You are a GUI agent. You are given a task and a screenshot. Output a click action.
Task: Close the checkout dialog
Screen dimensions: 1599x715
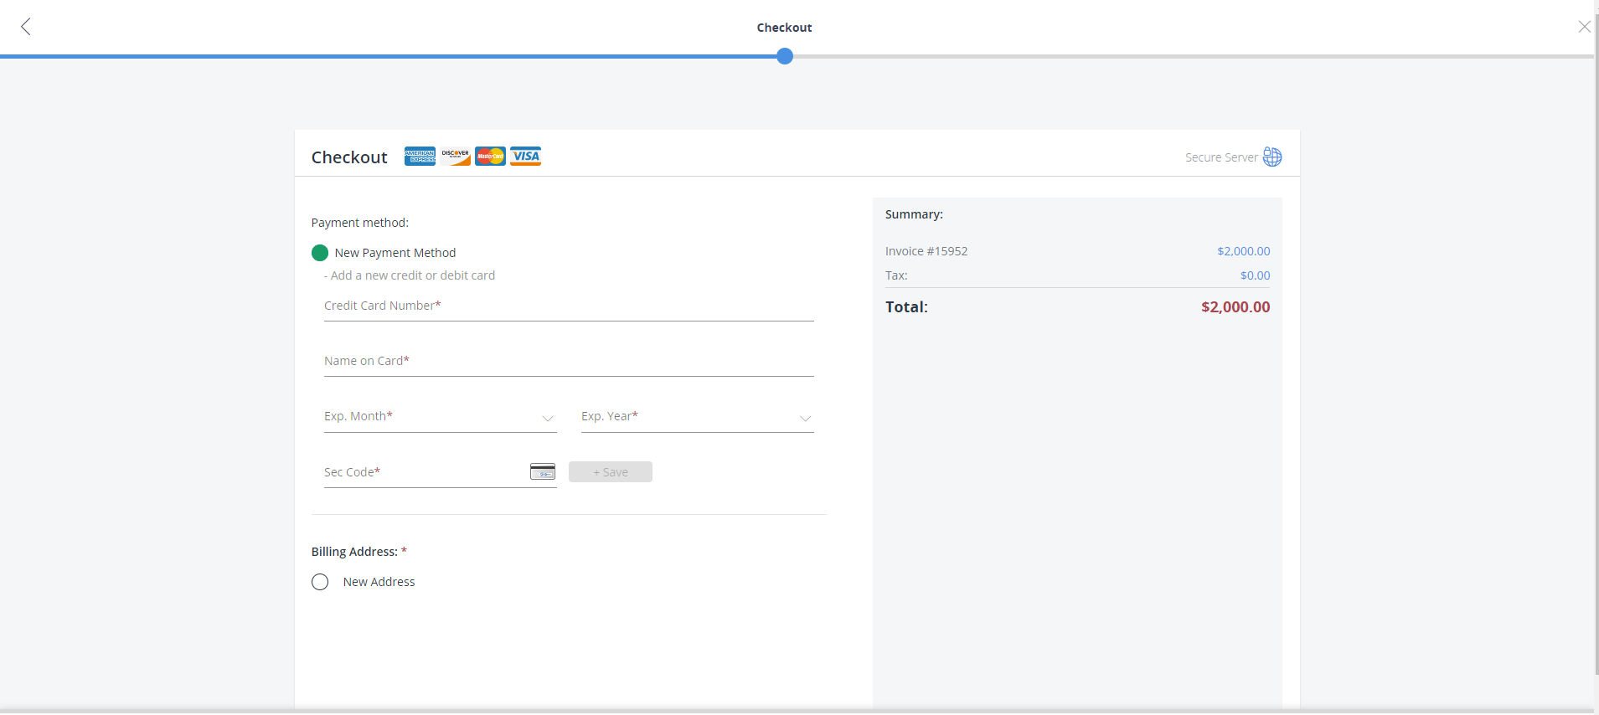coord(1584,27)
